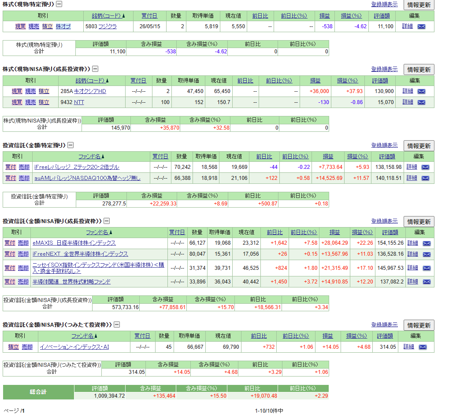Collapse the 株式(現物/特定預り) section
Screen dimensions: 449x414
(x=59, y=4)
